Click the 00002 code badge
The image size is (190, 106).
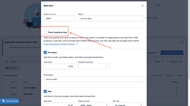(13, 94)
